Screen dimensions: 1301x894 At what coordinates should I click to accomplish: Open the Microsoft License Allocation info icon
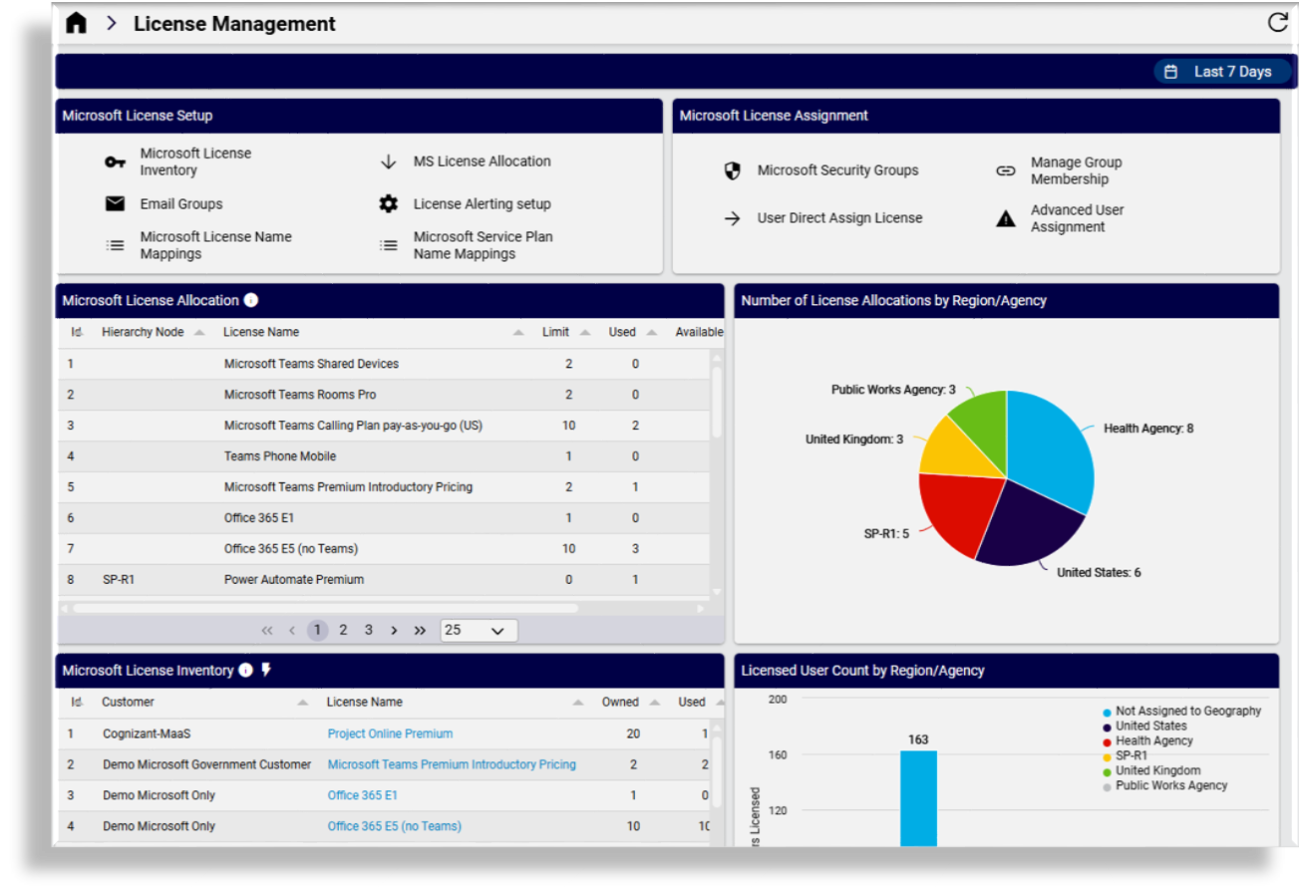click(251, 300)
